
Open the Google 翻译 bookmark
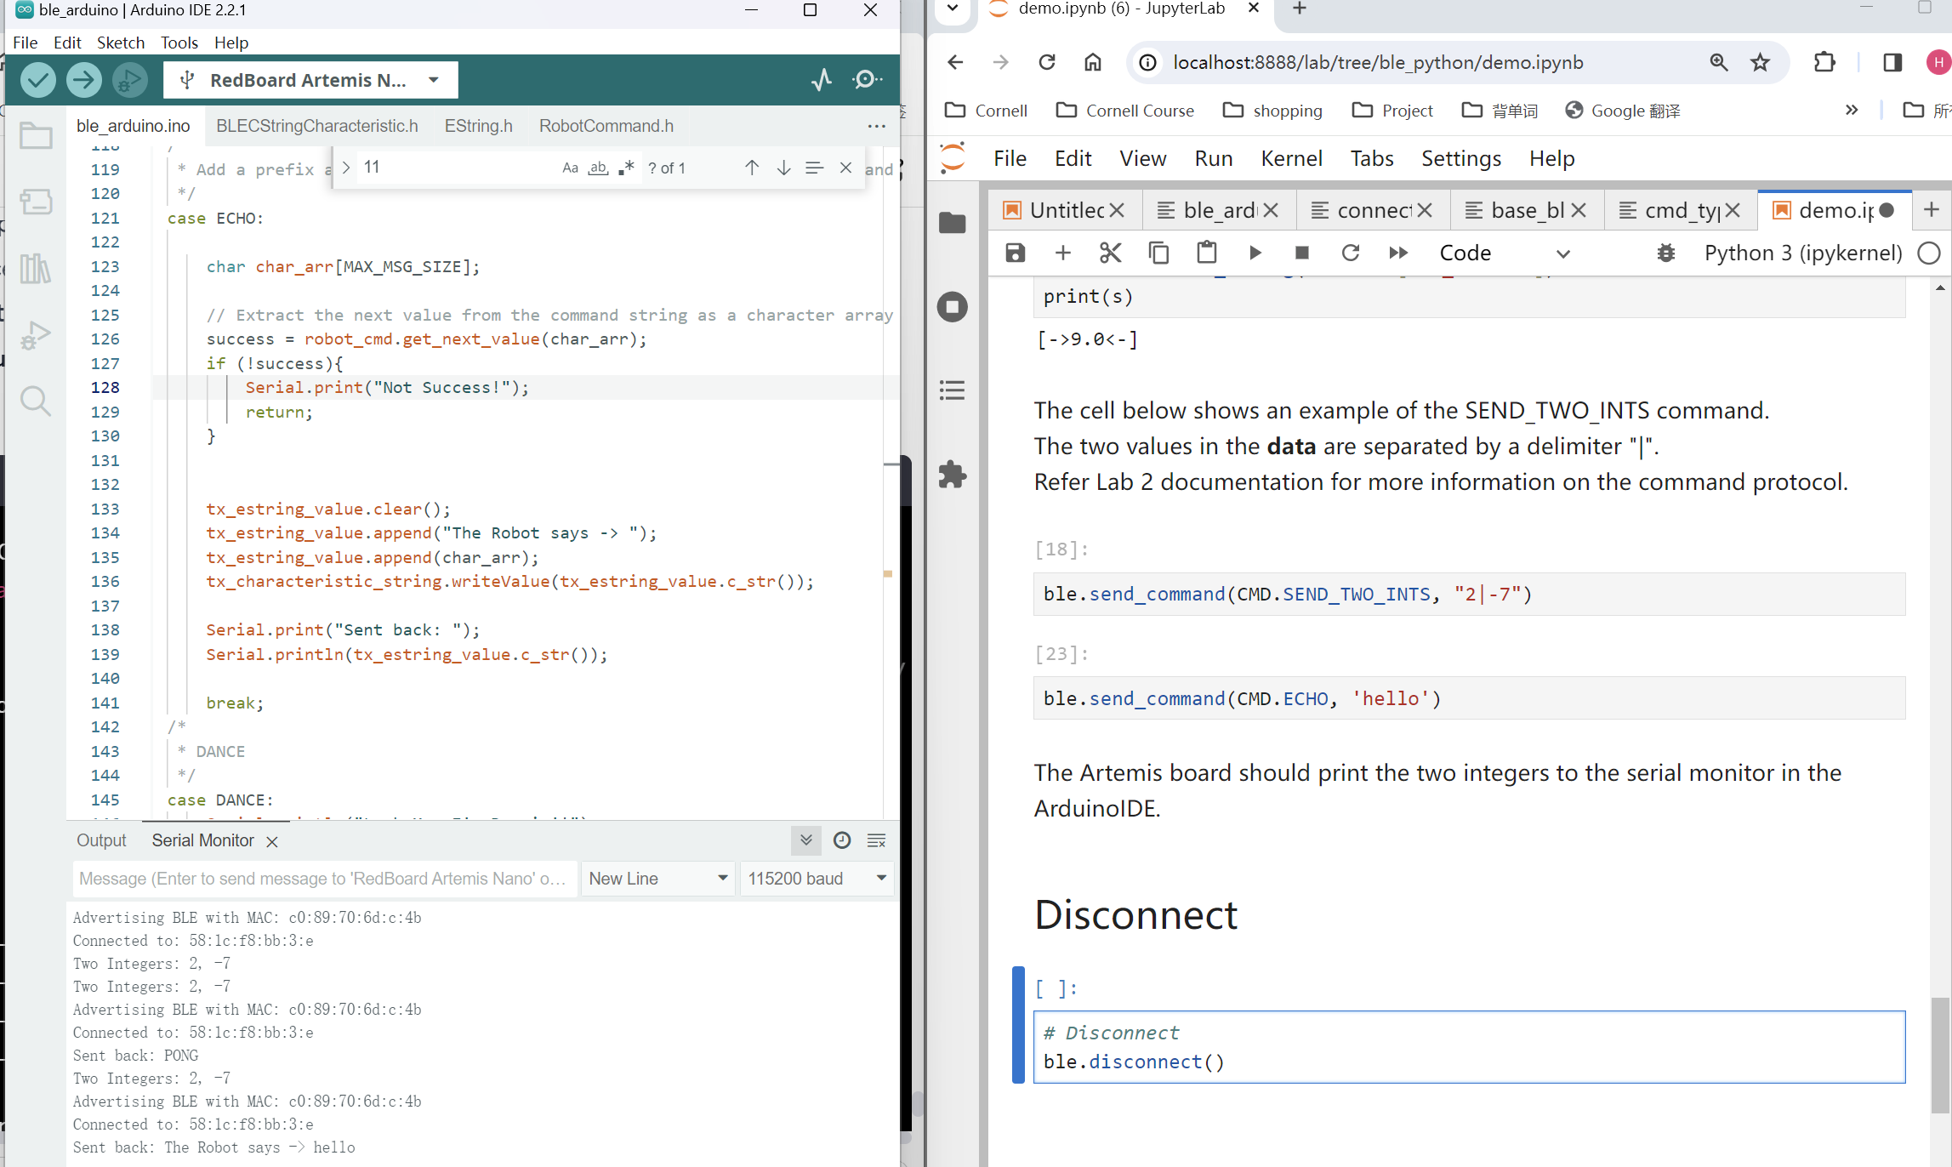point(1623,111)
